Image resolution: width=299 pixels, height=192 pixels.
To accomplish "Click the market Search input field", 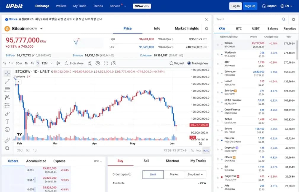I will tap(248, 19).
